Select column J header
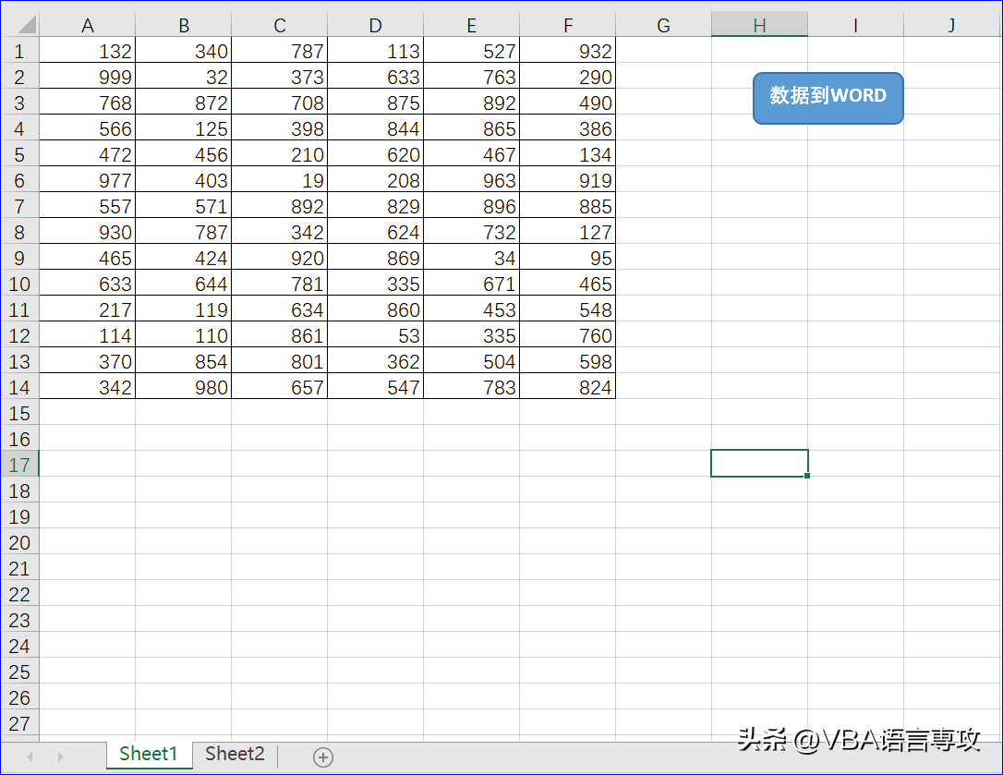Screen dimensions: 1003x775 click(952, 25)
